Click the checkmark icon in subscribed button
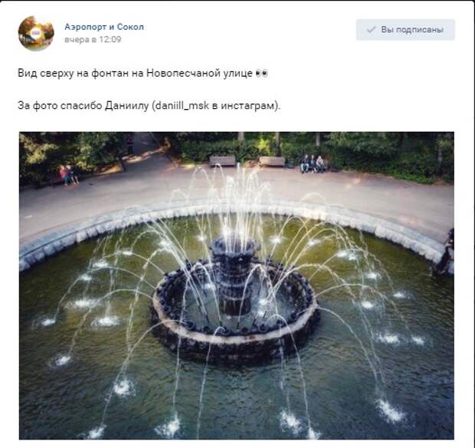The width and height of the screenshot is (475, 448). 371,30
